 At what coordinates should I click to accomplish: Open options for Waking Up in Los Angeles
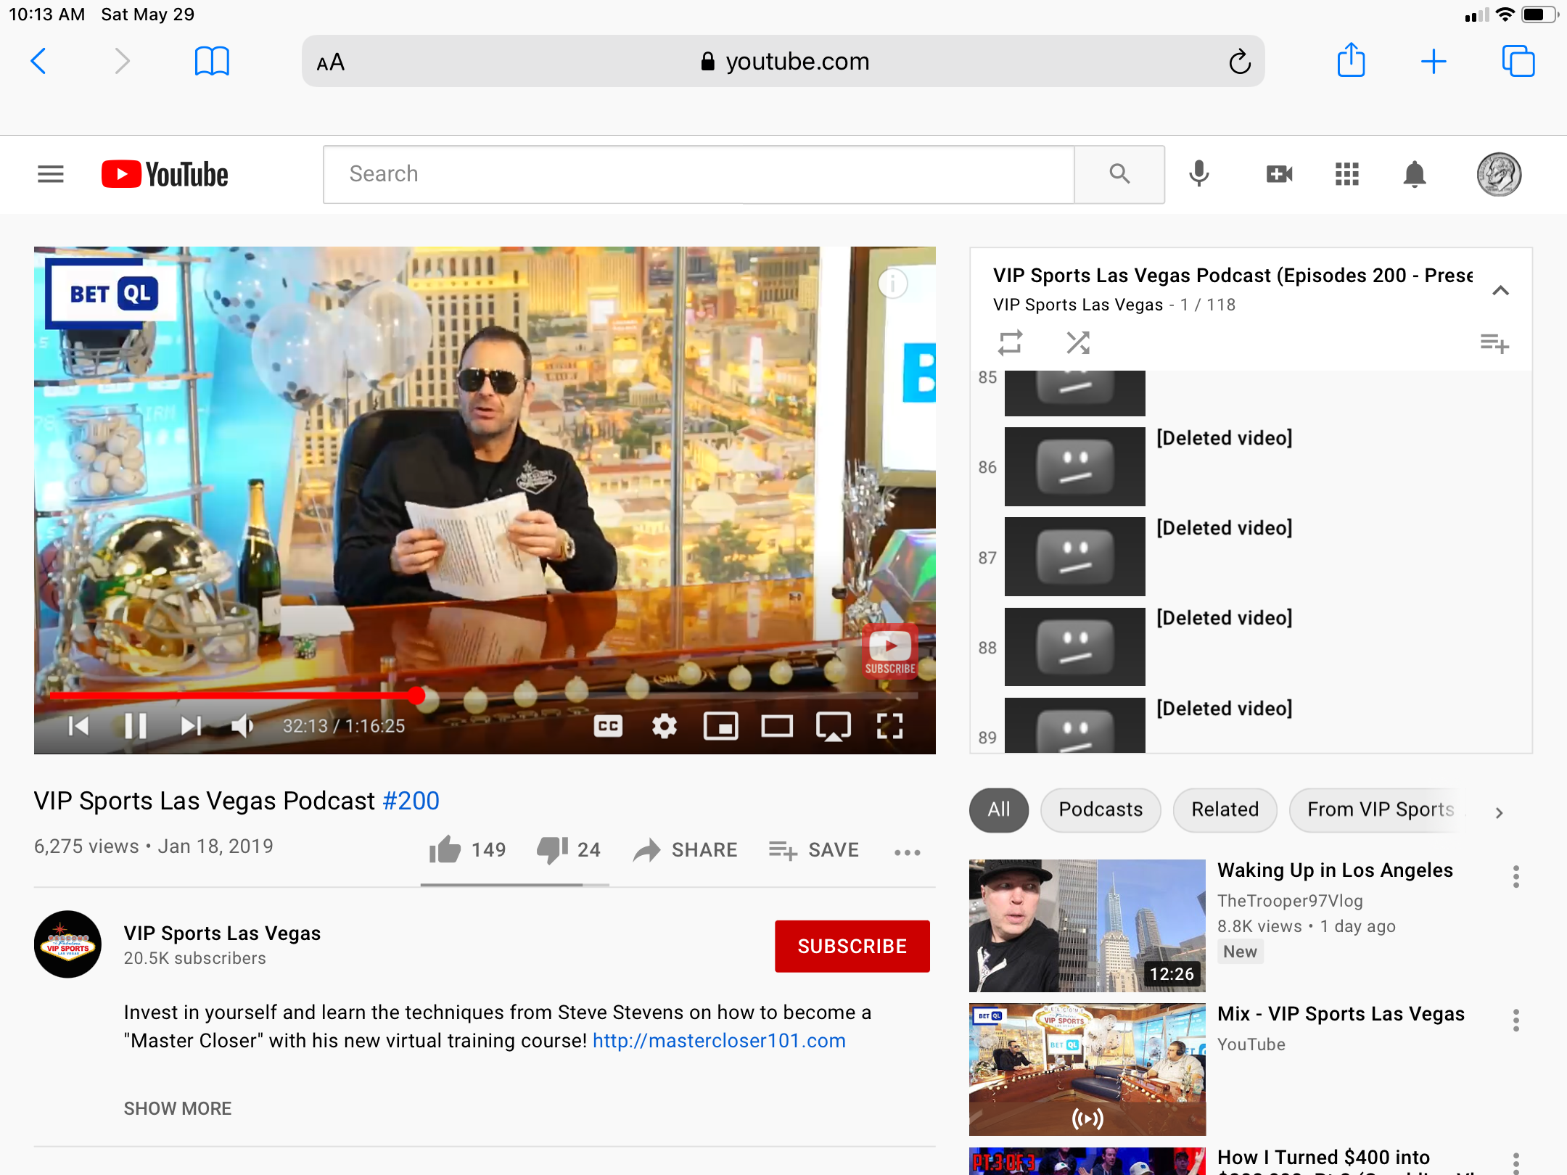click(x=1516, y=877)
